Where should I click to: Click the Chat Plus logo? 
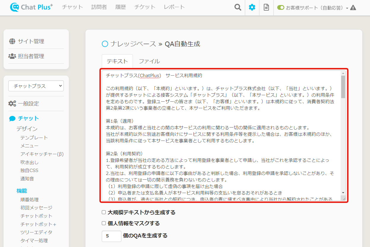pyautogui.click(x=31, y=7)
